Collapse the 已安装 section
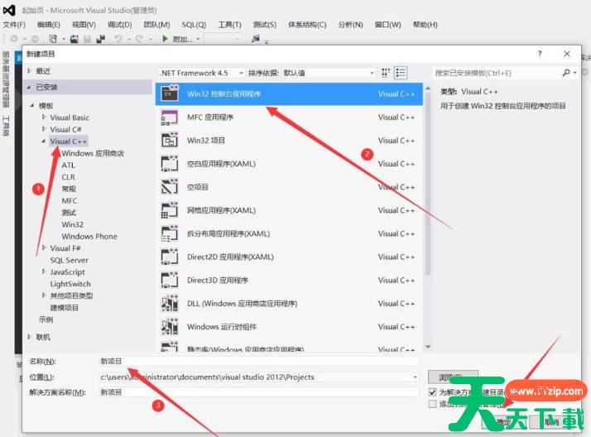The image size is (591, 437). (x=30, y=87)
